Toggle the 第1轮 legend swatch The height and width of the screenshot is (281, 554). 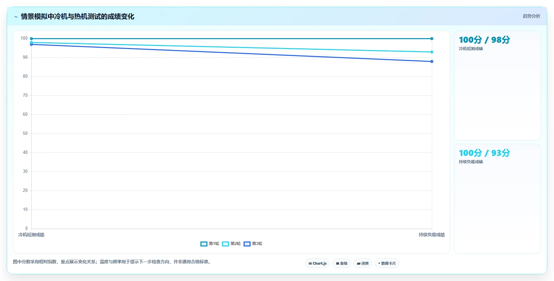point(204,244)
